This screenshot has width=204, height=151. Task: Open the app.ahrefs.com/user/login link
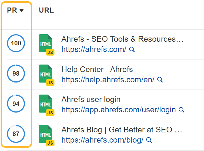pyautogui.click(x=119, y=110)
